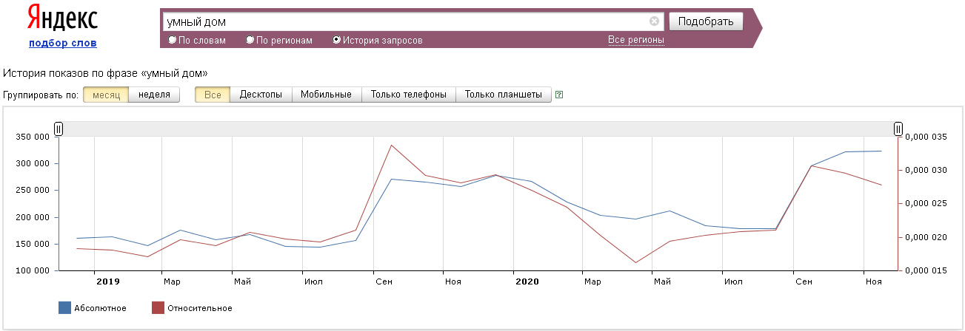Group data by неделя
This screenshot has height=331, width=965.
(x=154, y=95)
